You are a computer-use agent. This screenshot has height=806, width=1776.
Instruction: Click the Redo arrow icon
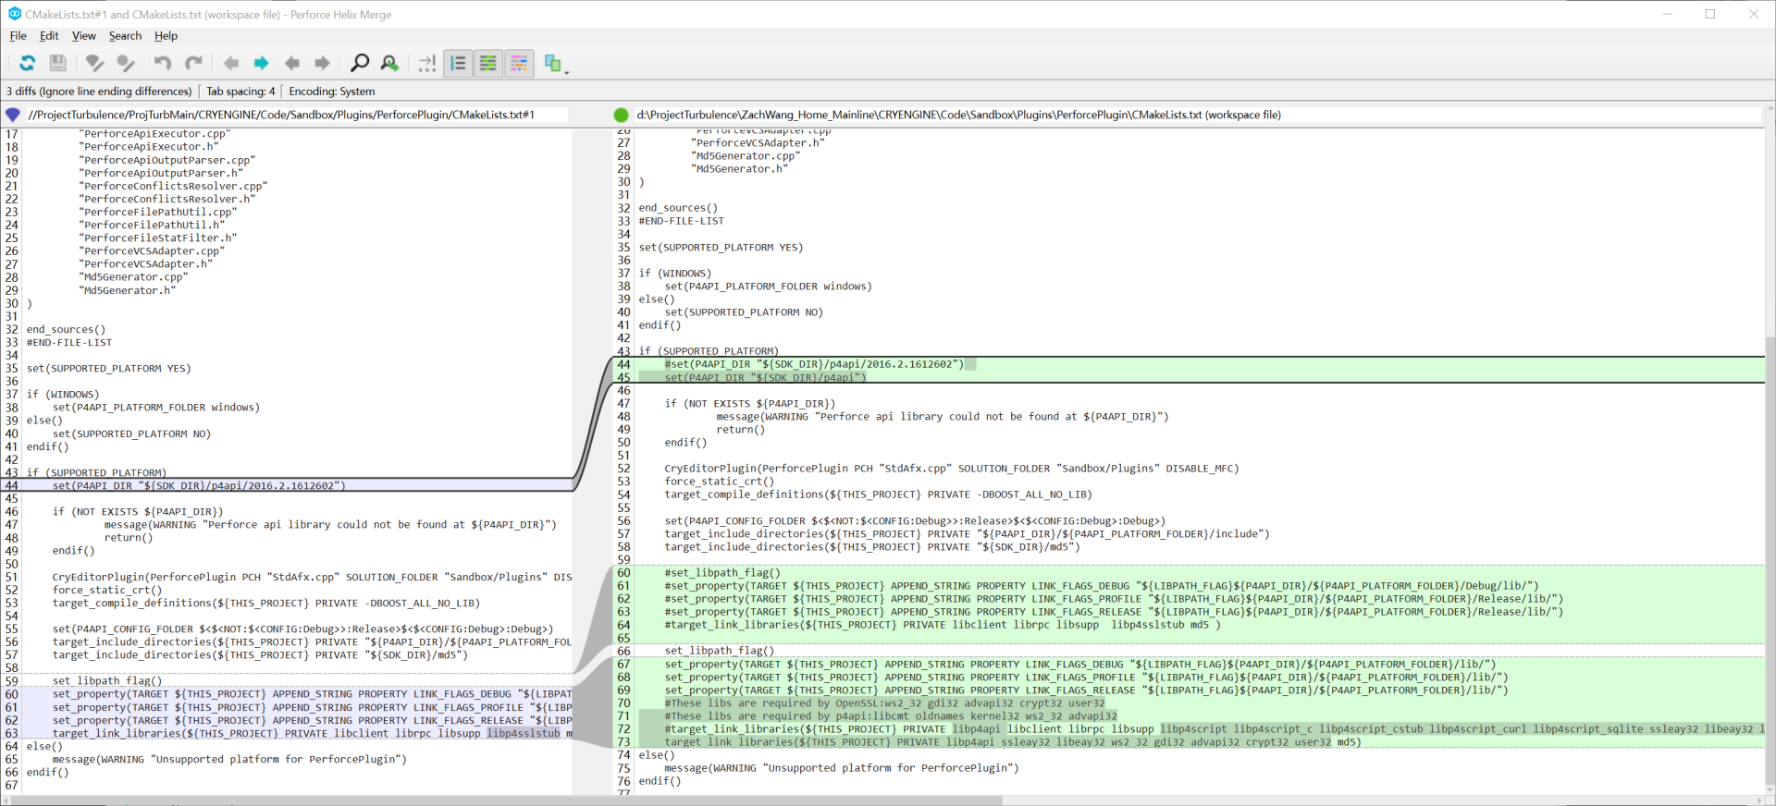coord(193,63)
